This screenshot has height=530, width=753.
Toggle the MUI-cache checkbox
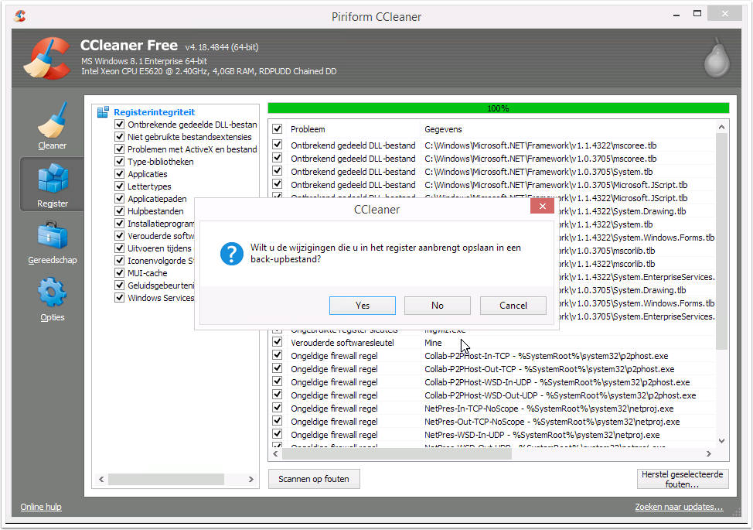pos(120,273)
